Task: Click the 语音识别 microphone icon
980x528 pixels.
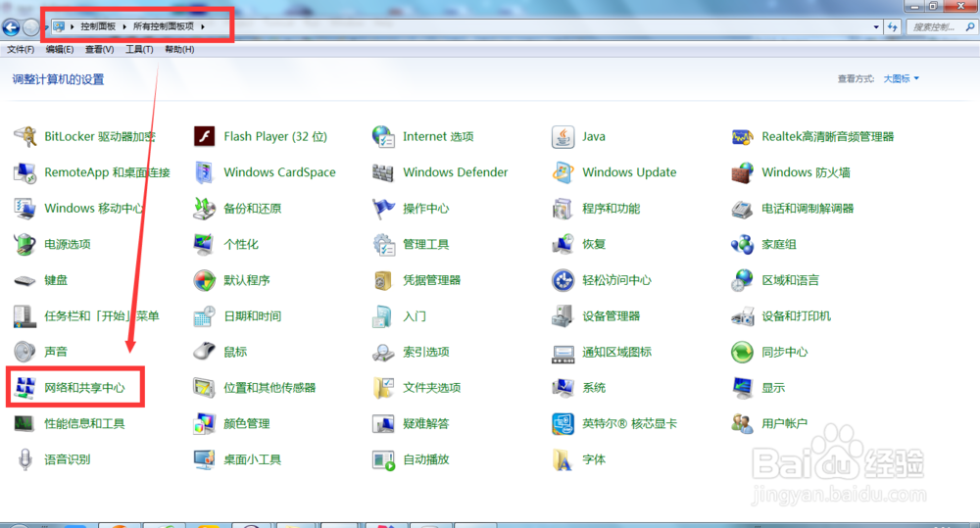Action: [25, 459]
